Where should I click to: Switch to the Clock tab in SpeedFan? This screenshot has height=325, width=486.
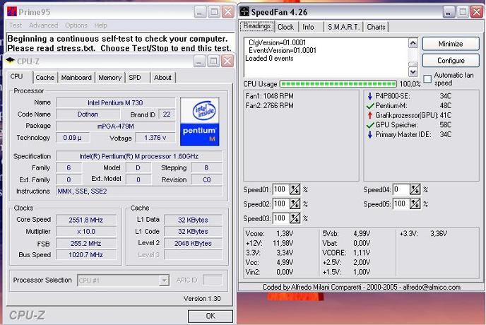point(285,27)
